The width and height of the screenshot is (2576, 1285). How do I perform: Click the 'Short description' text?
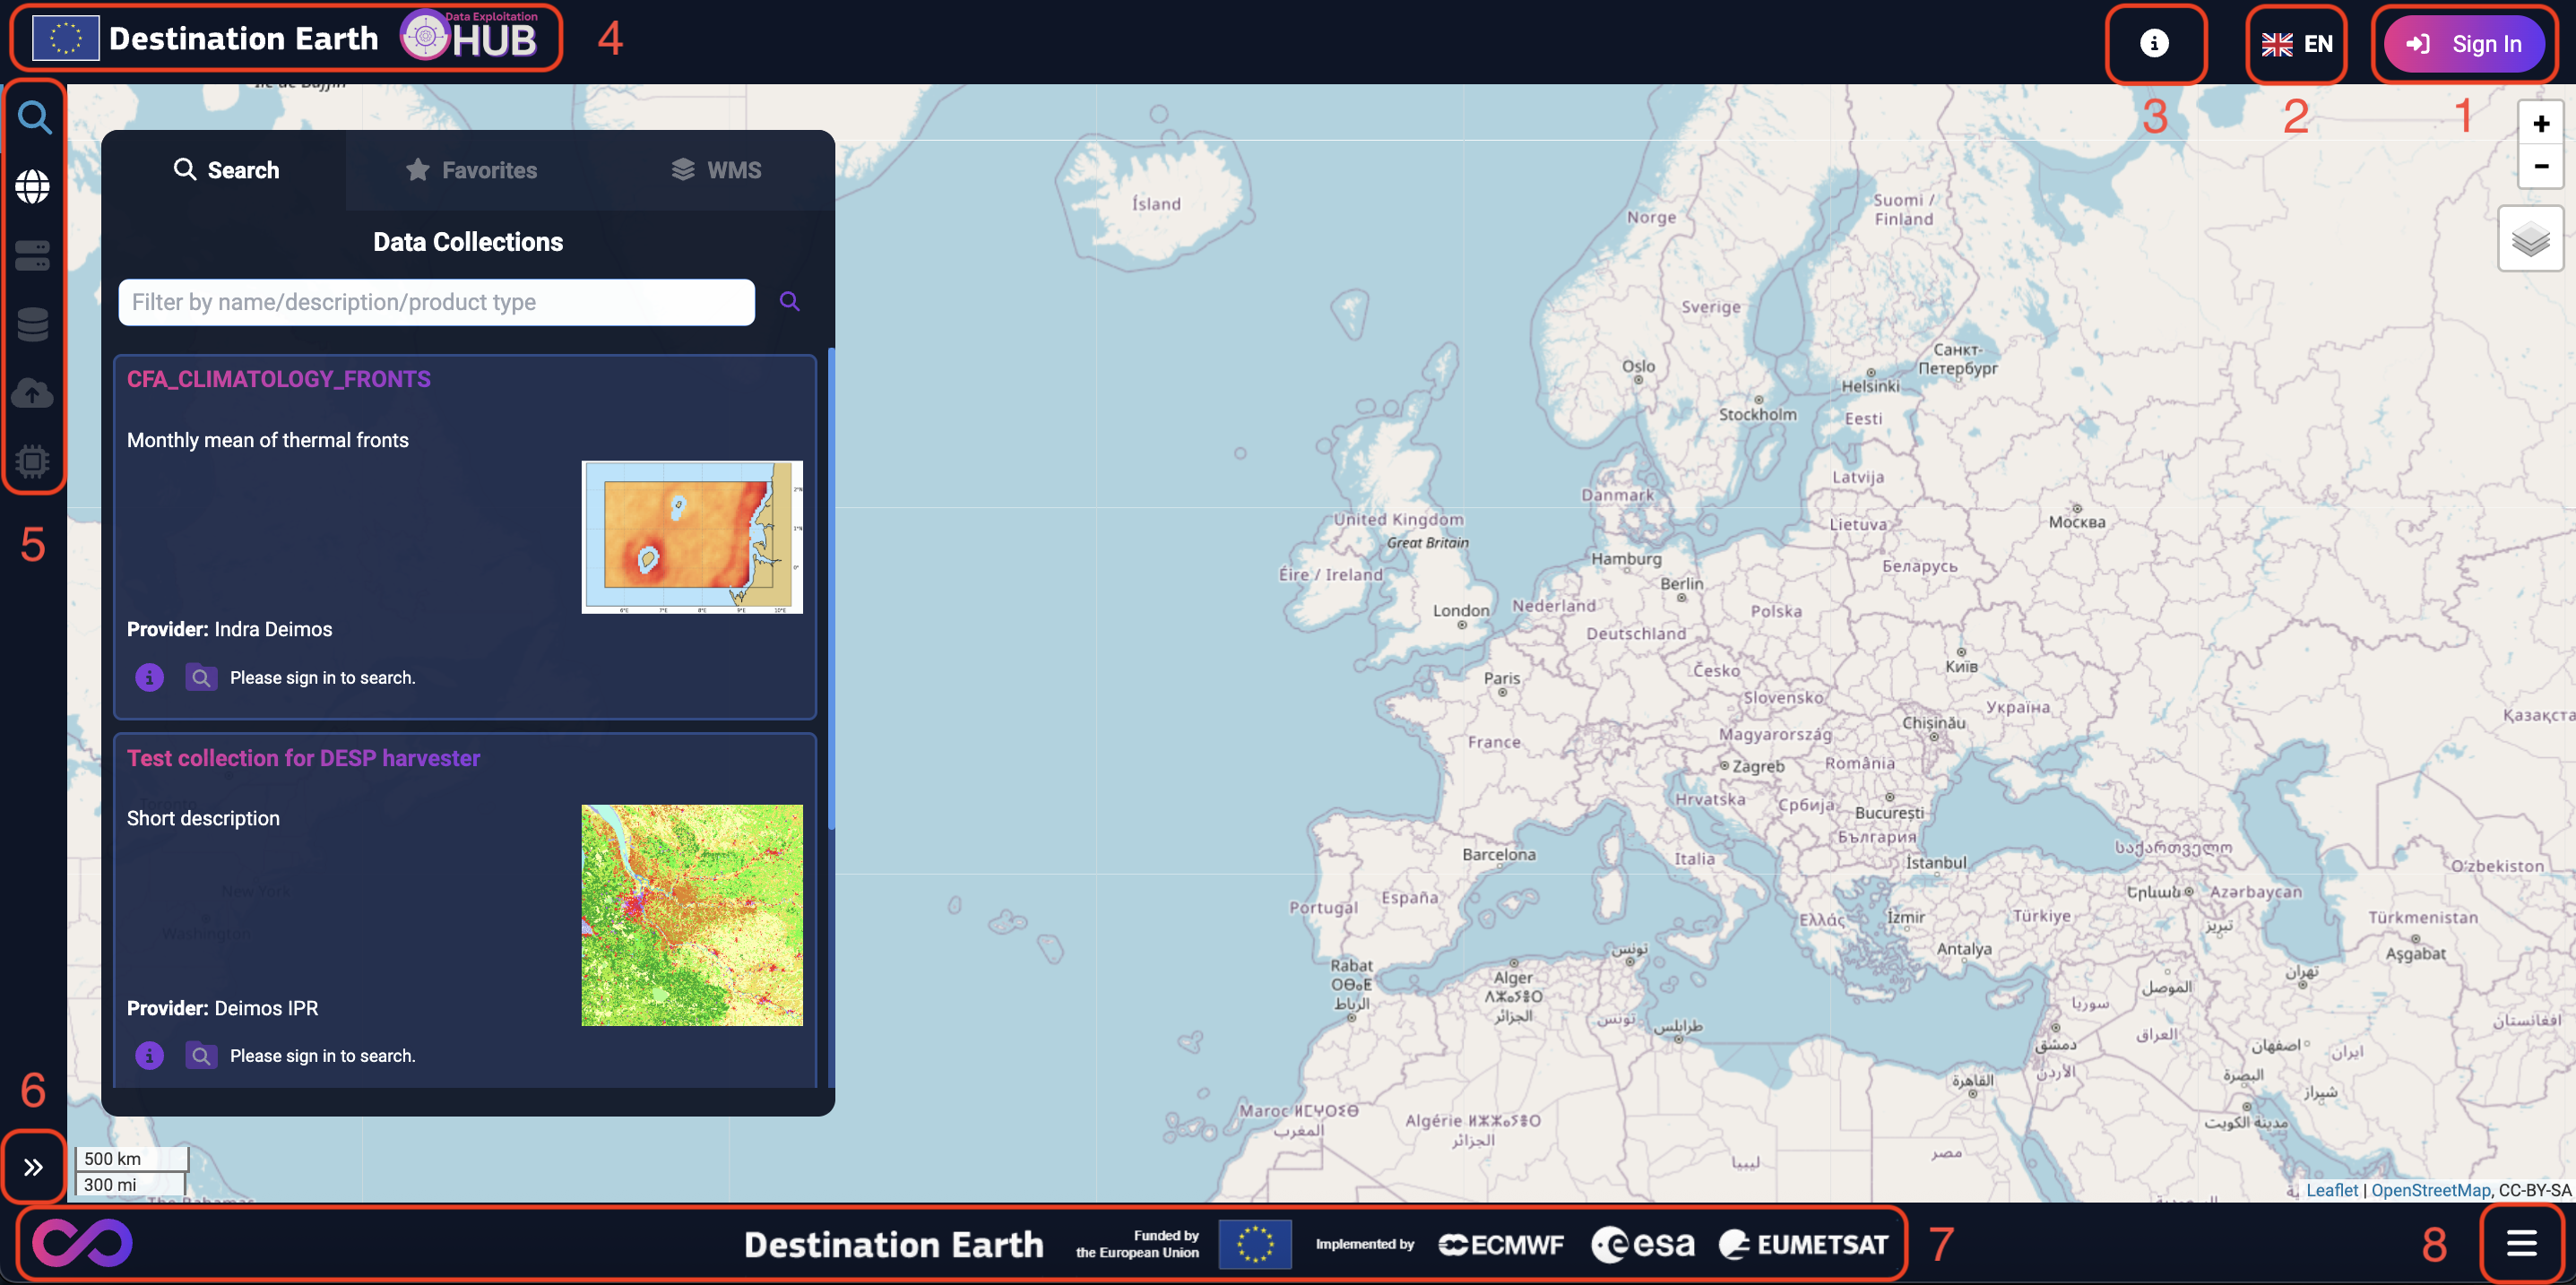coord(203,818)
